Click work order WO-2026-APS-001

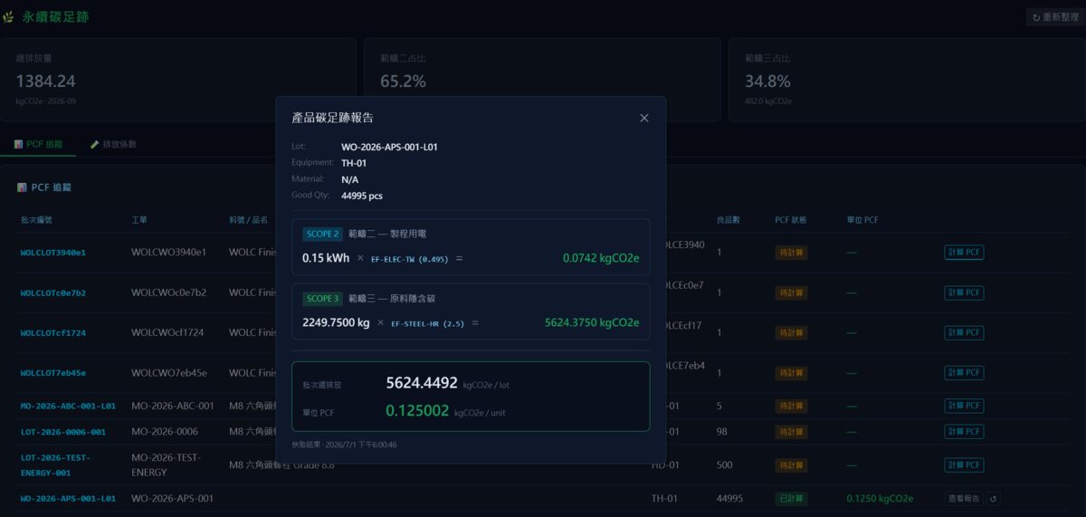[173, 499]
